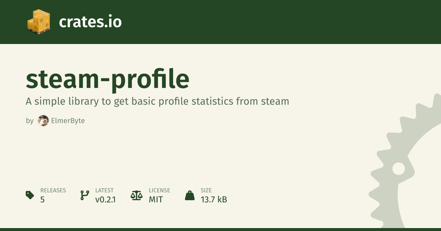Click ElmerByte's avatar image

[43, 121]
